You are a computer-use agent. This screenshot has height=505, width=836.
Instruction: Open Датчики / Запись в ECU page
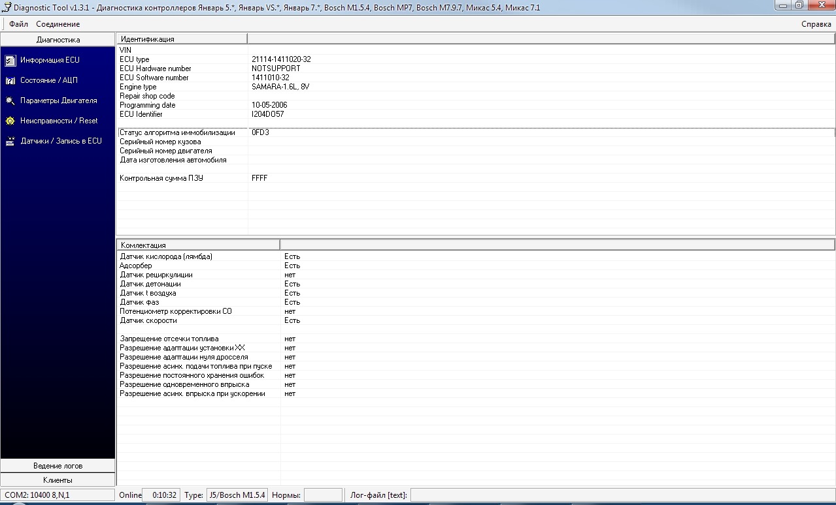pos(61,141)
